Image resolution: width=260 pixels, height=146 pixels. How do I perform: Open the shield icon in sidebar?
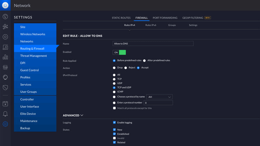tap(5, 88)
